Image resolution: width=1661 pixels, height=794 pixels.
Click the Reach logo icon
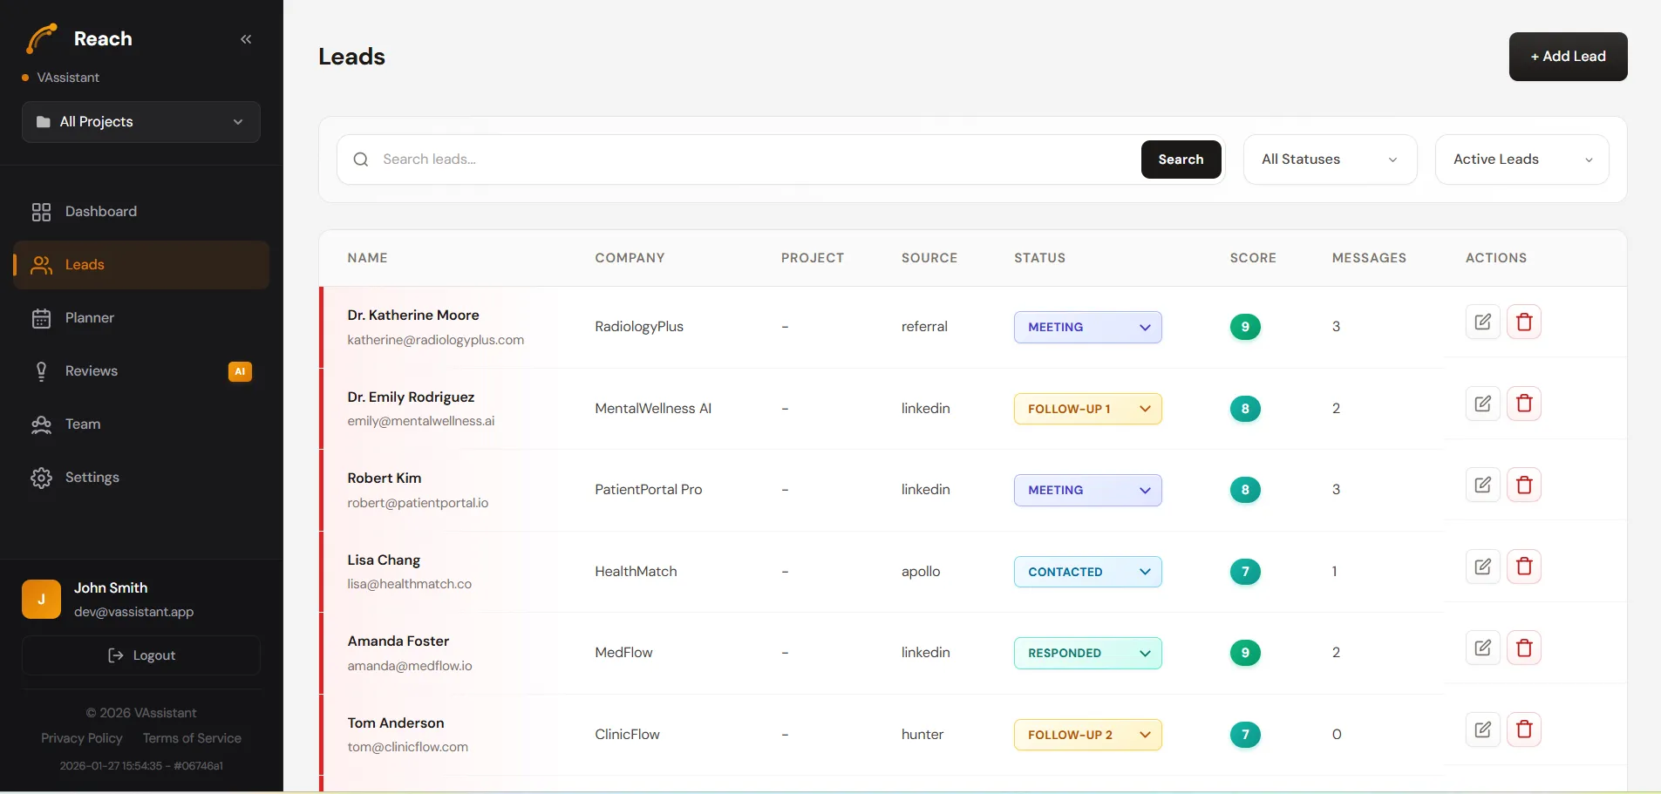pos(42,39)
